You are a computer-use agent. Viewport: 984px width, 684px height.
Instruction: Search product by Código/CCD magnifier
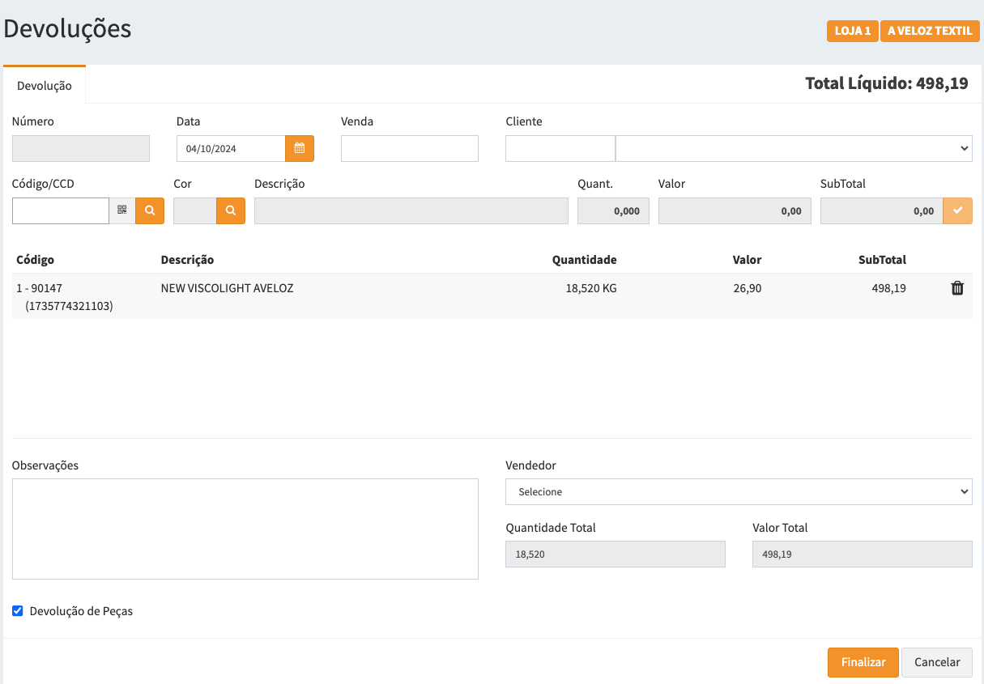(x=150, y=210)
